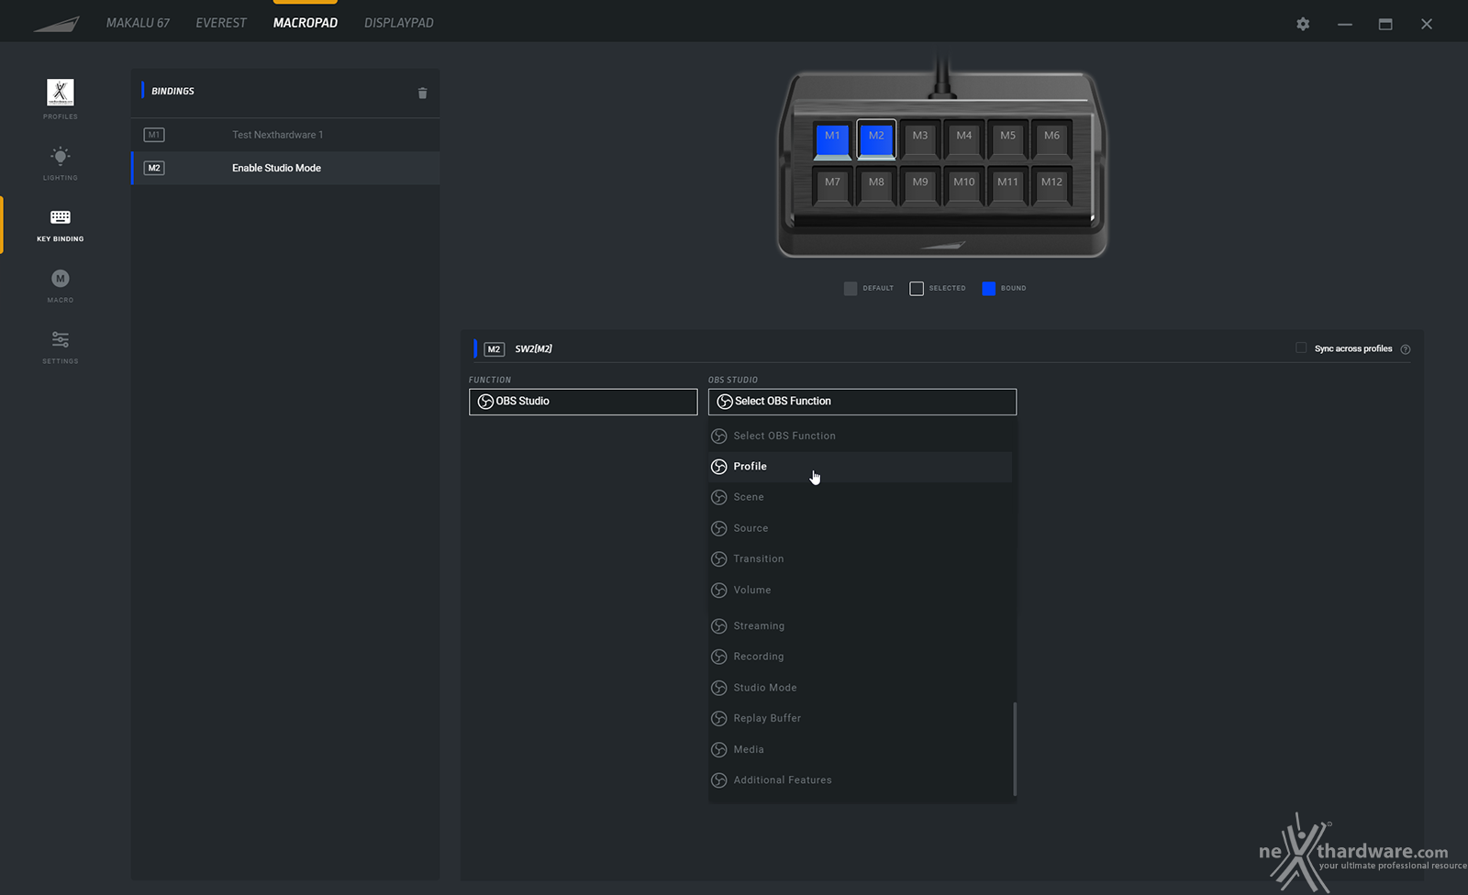The image size is (1468, 895).
Task: Switch to the DisplayPad device tab
Action: coord(399,23)
